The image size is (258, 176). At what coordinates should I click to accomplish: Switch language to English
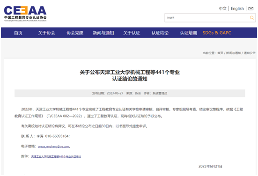point(237,8)
